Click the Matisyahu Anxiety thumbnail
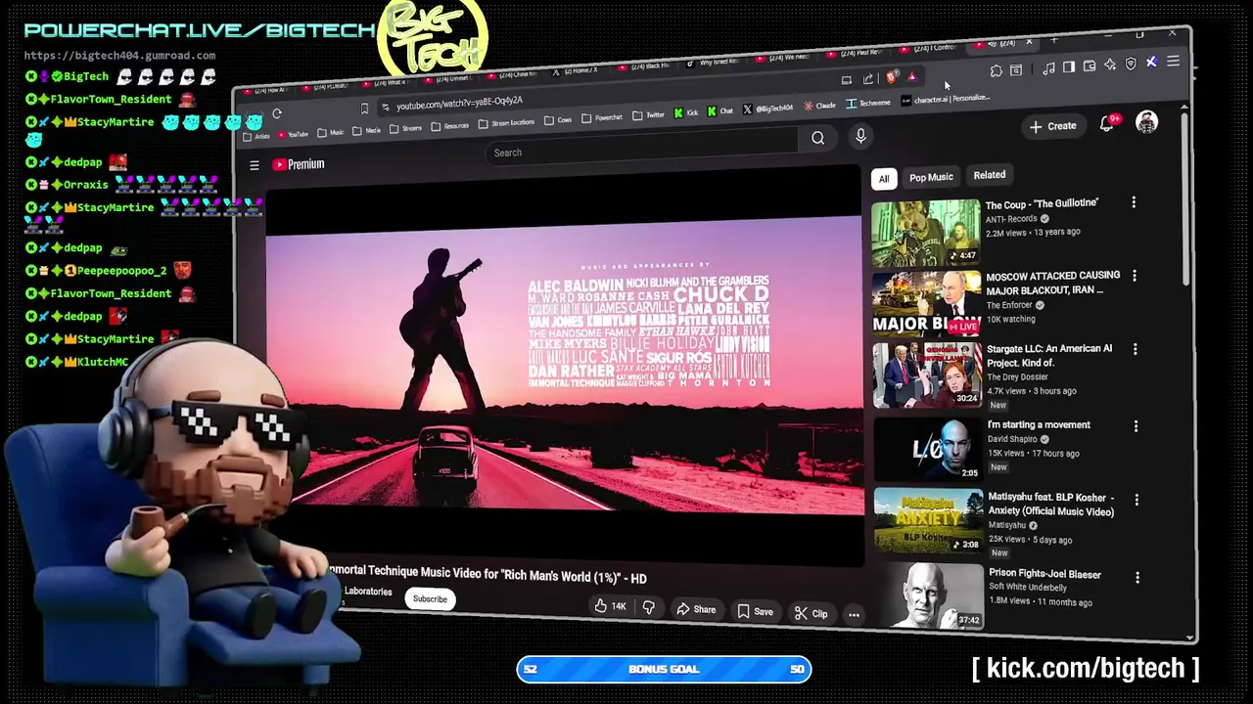Image resolution: width=1253 pixels, height=704 pixels. pyautogui.click(x=929, y=520)
